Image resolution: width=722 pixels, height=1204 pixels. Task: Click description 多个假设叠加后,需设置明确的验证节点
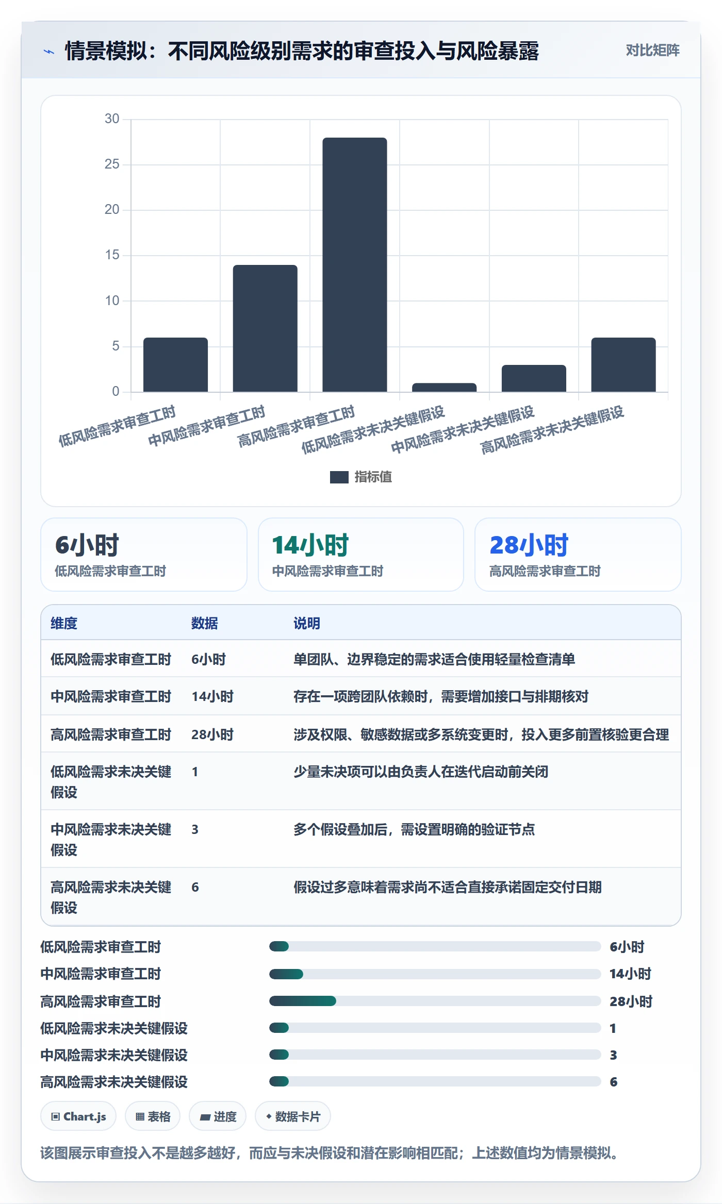[x=414, y=829]
